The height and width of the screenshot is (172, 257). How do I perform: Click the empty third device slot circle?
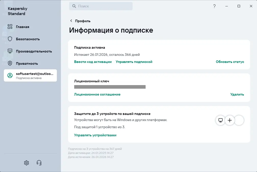pos(239,120)
